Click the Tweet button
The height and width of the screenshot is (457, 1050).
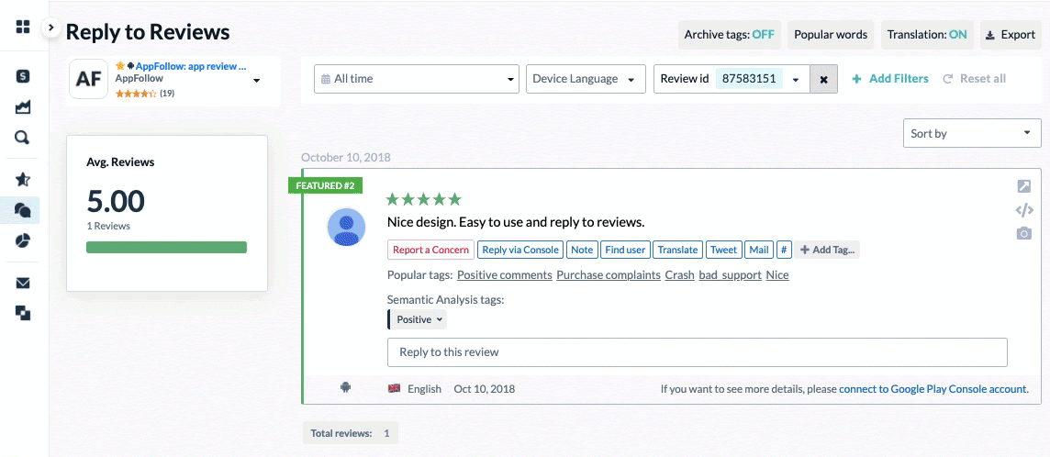tap(723, 250)
